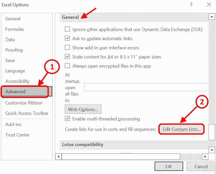Uncheck Ask to update automatic links

67,39
